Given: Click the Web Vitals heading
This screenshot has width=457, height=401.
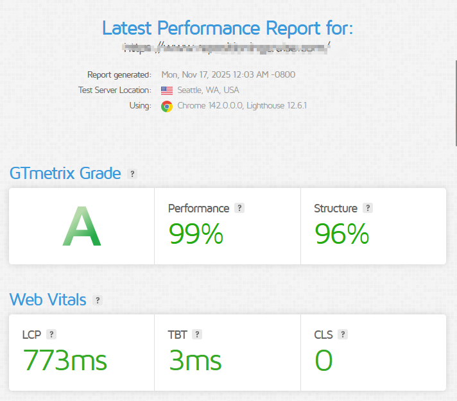Looking at the screenshot, I should click(x=47, y=300).
